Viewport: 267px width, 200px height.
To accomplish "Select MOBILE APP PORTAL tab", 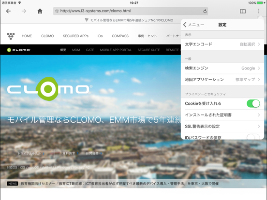I will [116, 50].
